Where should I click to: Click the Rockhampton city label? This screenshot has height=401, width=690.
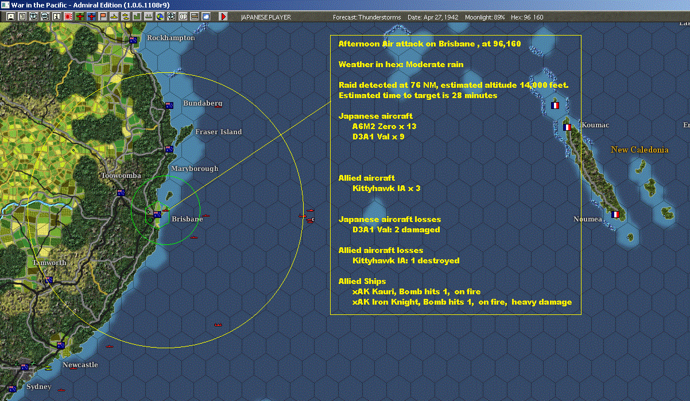[171, 38]
